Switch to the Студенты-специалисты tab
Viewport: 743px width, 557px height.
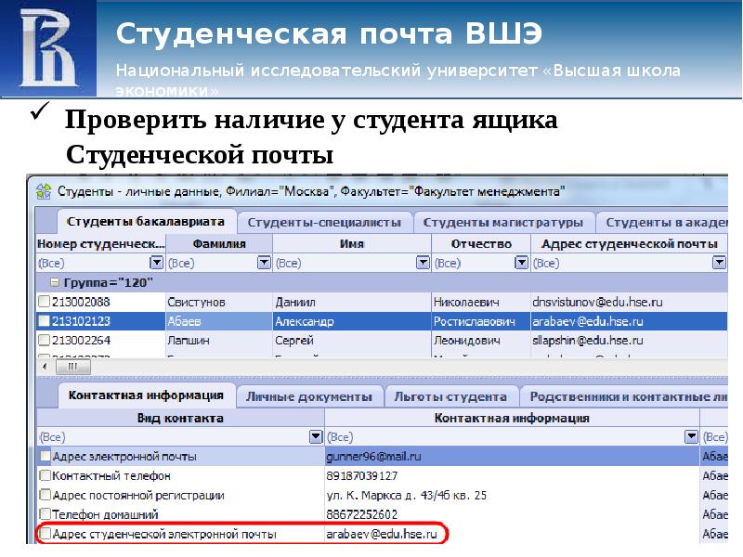point(324,223)
